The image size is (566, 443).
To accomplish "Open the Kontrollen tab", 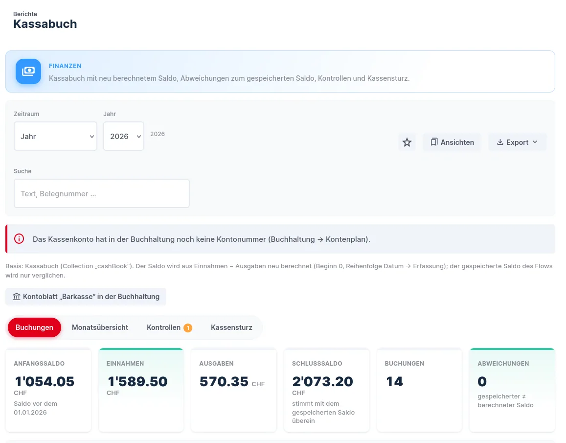I will pyautogui.click(x=169, y=327).
